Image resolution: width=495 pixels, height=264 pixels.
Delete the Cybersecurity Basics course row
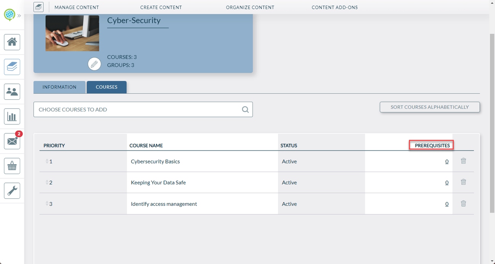[463, 161]
